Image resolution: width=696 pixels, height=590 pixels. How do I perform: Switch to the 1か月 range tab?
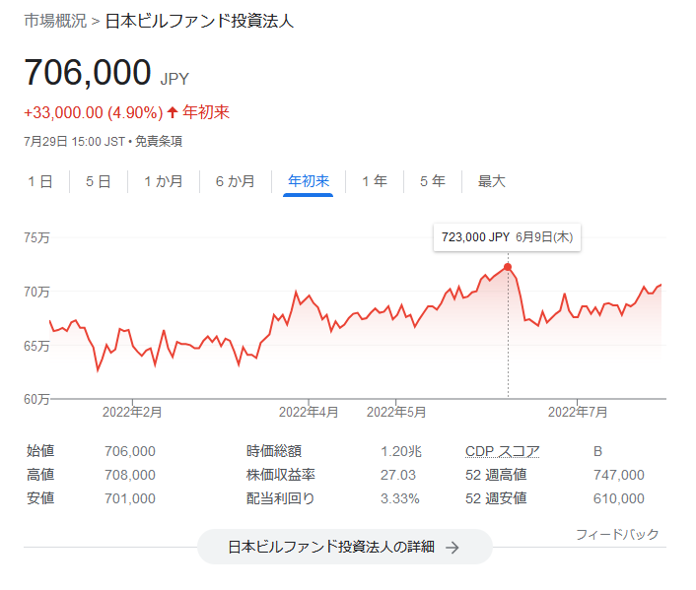[x=164, y=181]
